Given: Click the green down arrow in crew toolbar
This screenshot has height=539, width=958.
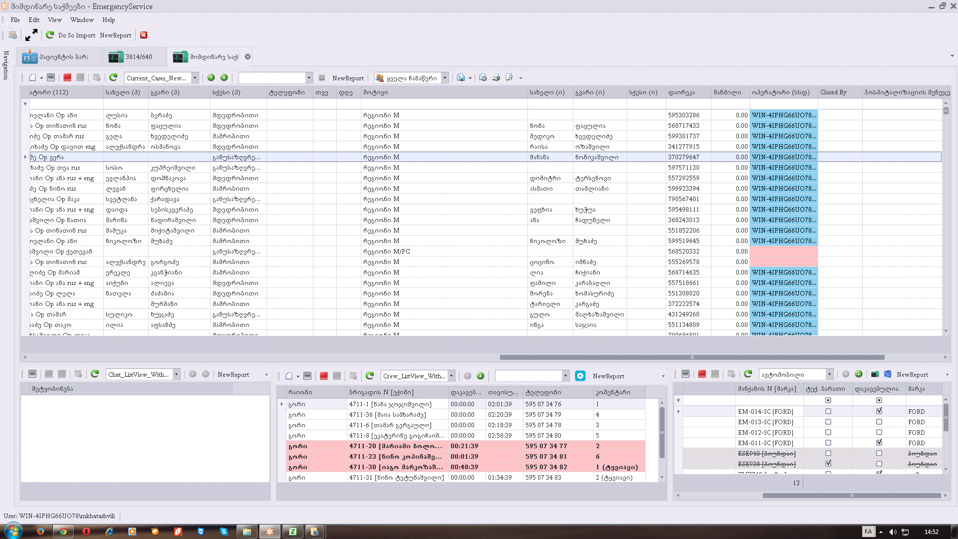Looking at the screenshot, I should coord(480,376).
